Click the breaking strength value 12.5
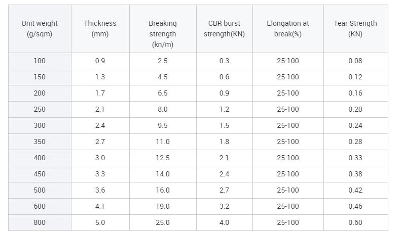Image resolution: width=401 pixels, height=233 pixels. pyautogui.click(x=163, y=158)
